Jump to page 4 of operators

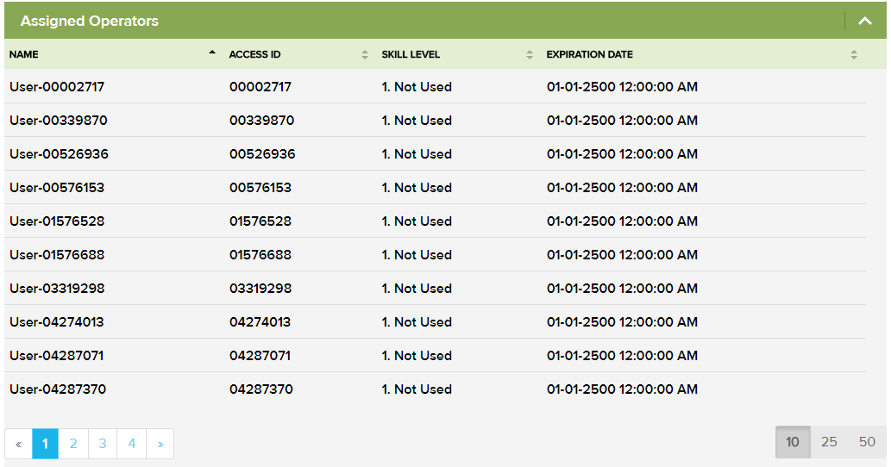131,444
